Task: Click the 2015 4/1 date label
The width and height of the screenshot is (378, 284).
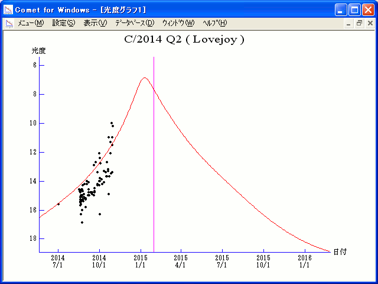Action: click(x=181, y=262)
